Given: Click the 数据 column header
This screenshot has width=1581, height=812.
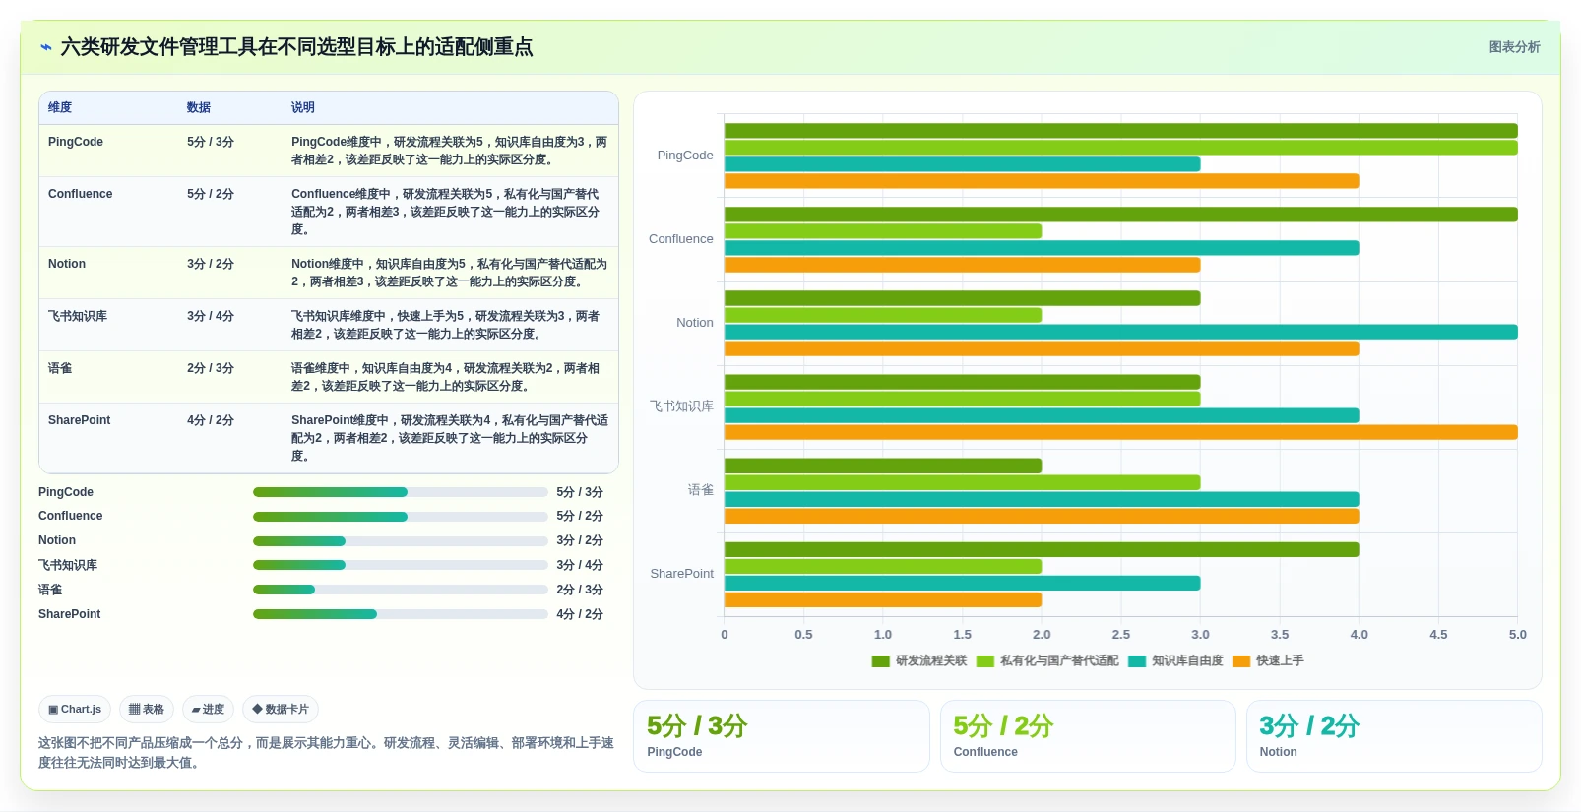Looking at the screenshot, I should [x=199, y=107].
